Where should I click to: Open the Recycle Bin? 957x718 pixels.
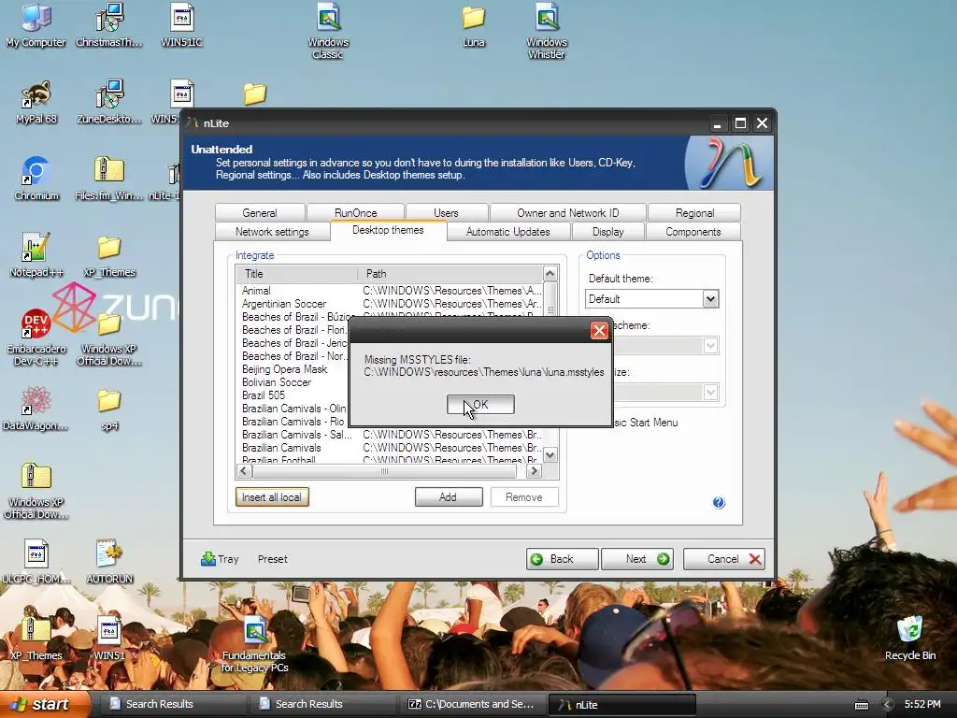click(x=910, y=639)
